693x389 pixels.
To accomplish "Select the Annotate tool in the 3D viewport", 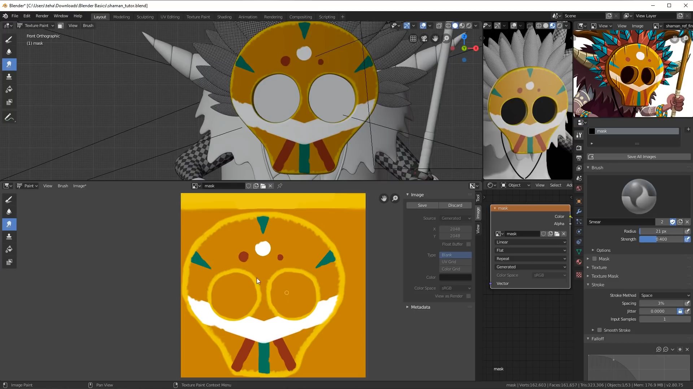I will pos(9,117).
